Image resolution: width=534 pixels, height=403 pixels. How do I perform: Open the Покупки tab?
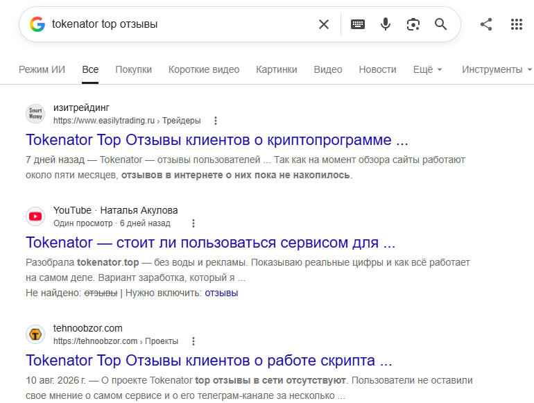133,69
